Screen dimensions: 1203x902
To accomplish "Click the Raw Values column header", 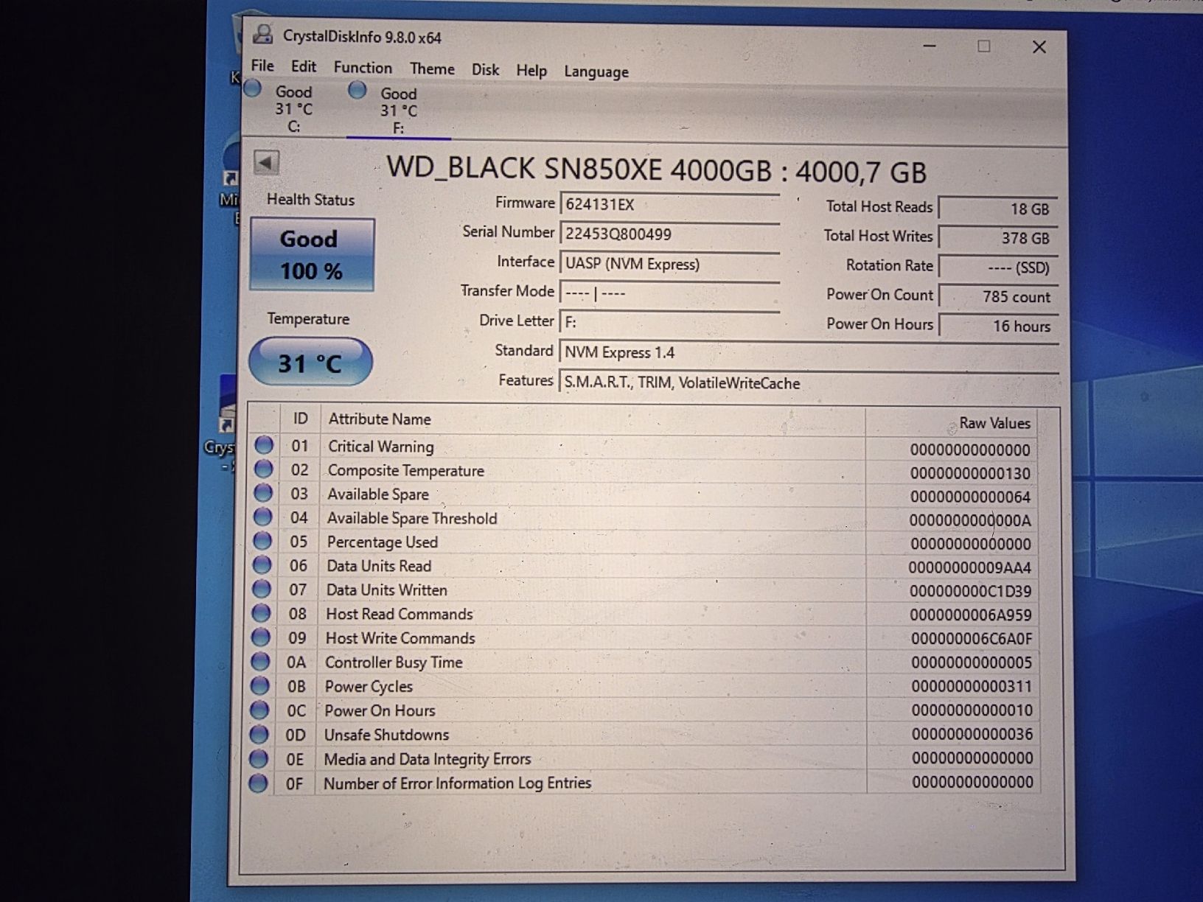I will click(x=952, y=423).
